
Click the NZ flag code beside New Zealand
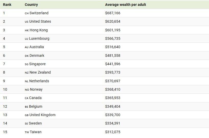pos(27,73)
